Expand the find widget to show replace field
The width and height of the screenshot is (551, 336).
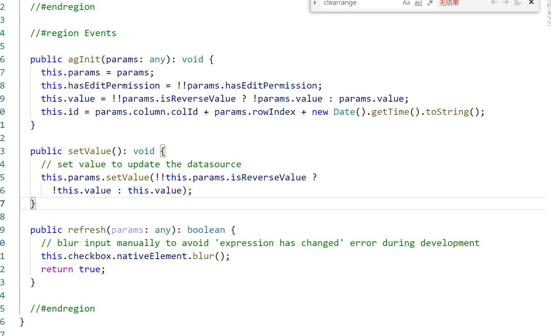point(315,3)
